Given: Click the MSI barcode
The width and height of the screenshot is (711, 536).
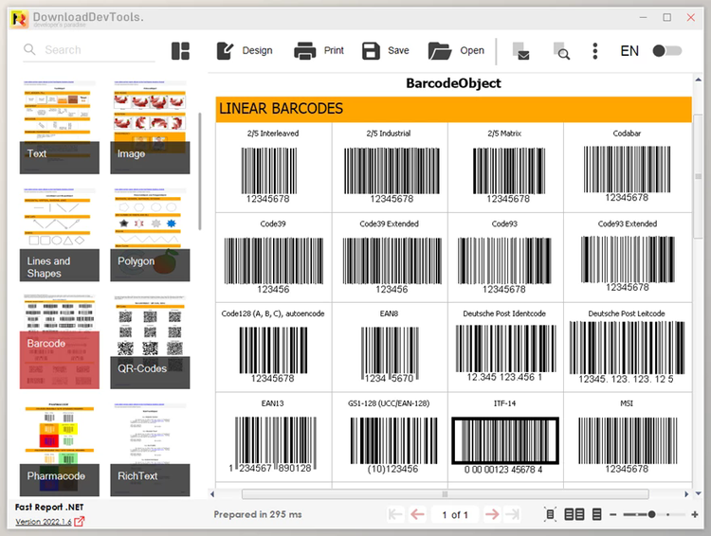Looking at the screenshot, I should (x=628, y=445).
